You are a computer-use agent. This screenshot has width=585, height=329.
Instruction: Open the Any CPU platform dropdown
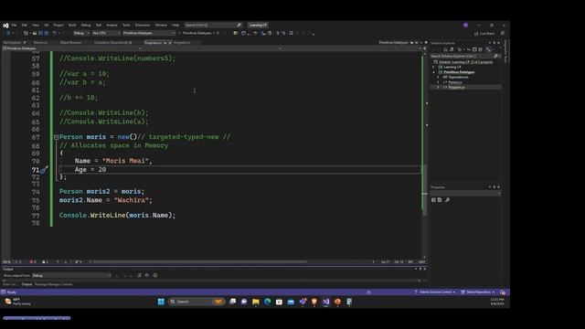click(x=106, y=33)
